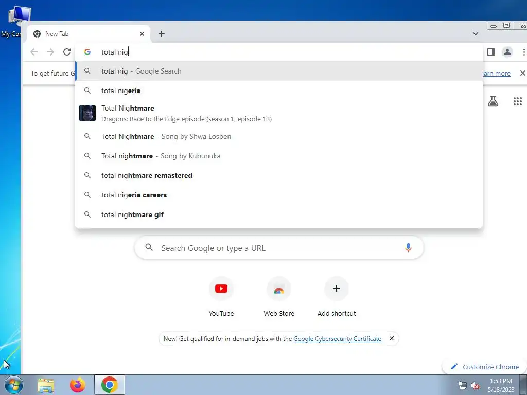527x395 pixels.
Task: Select 'total nightmare gif' suggestion
Action: pyautogui.click(x=279, y=214)
